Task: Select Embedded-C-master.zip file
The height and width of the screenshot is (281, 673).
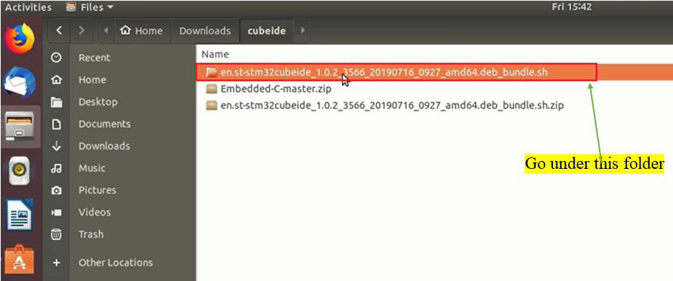Action: coord(434,89)
